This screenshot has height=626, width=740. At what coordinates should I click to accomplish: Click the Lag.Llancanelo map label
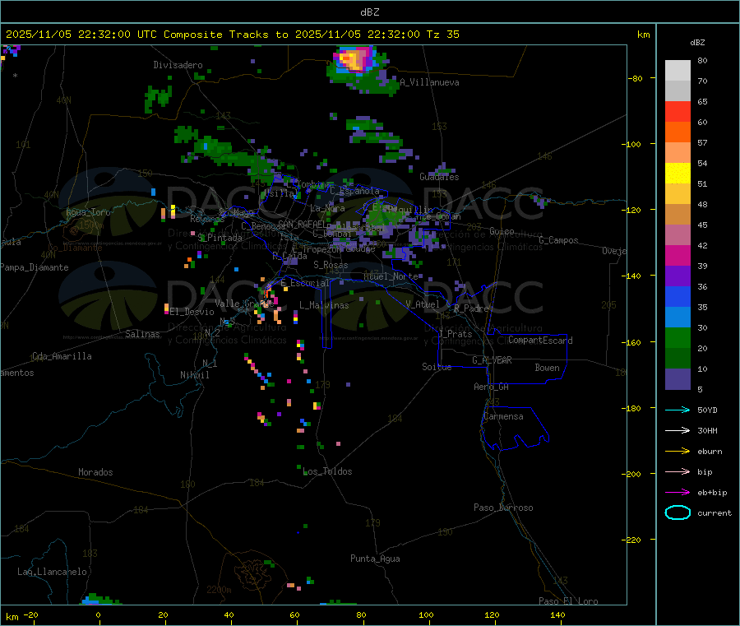tap(52, 572)
